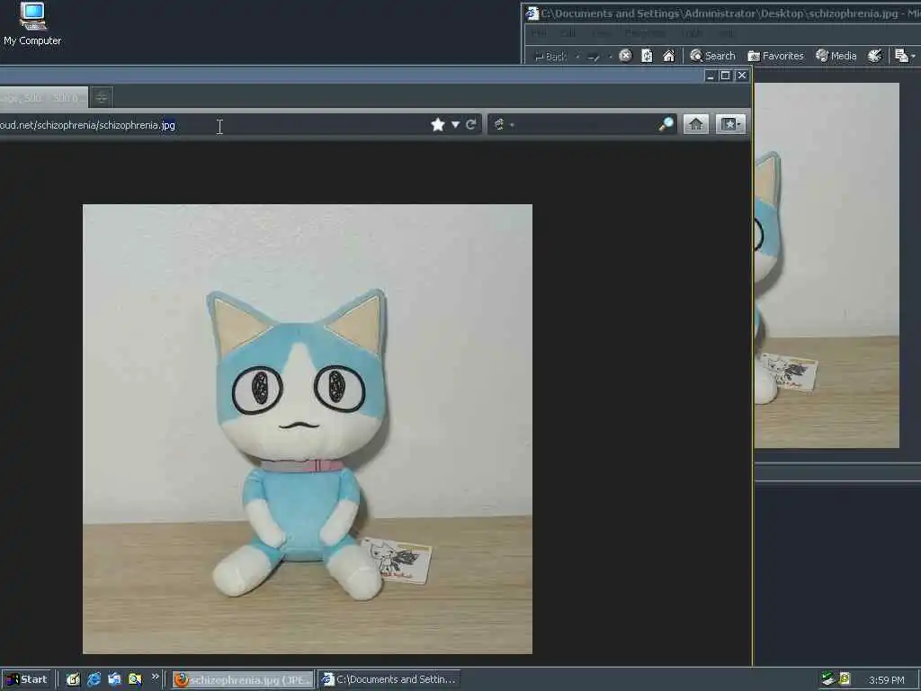
Task: Click the magnifier search icon in Firefox
Action: pos(666,124)
